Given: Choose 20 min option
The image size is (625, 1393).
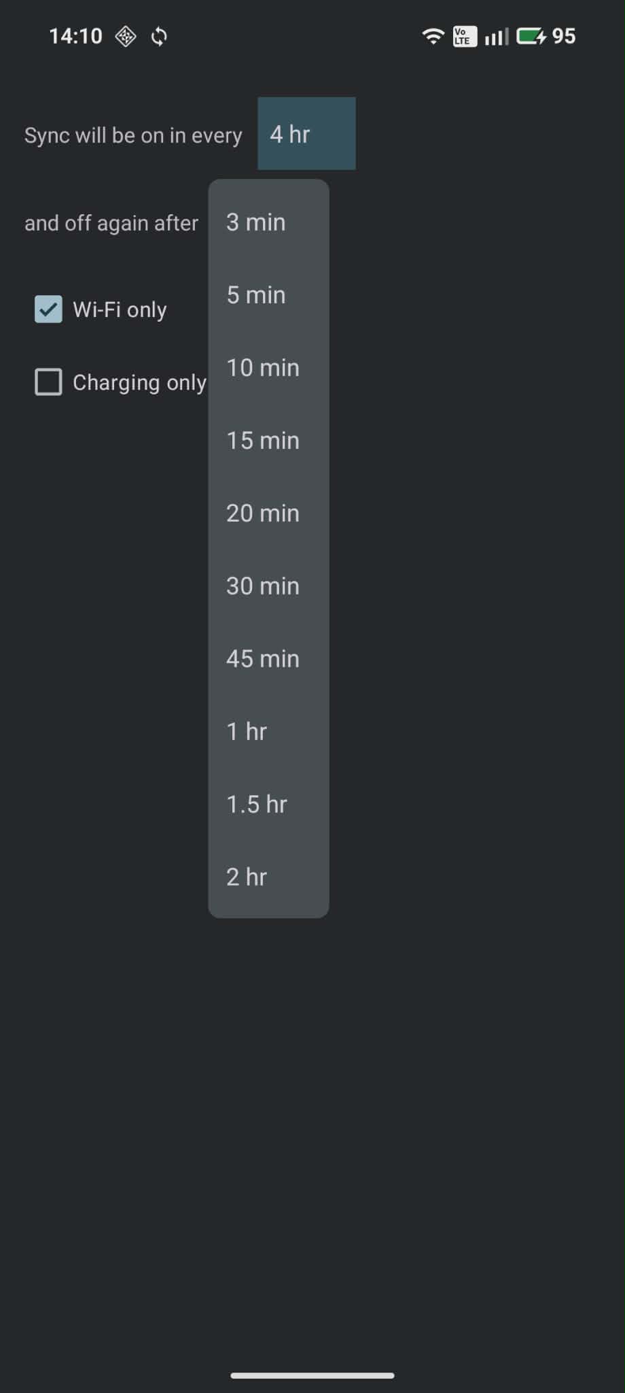Looking at the screenshot, I should click(x=268, y=514).
